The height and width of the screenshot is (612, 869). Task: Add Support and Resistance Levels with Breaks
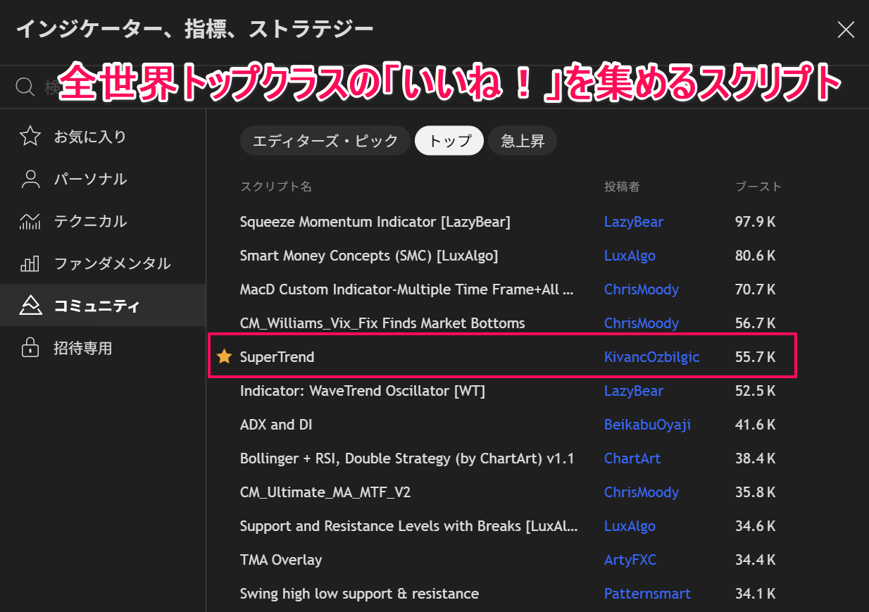point(409,526)
